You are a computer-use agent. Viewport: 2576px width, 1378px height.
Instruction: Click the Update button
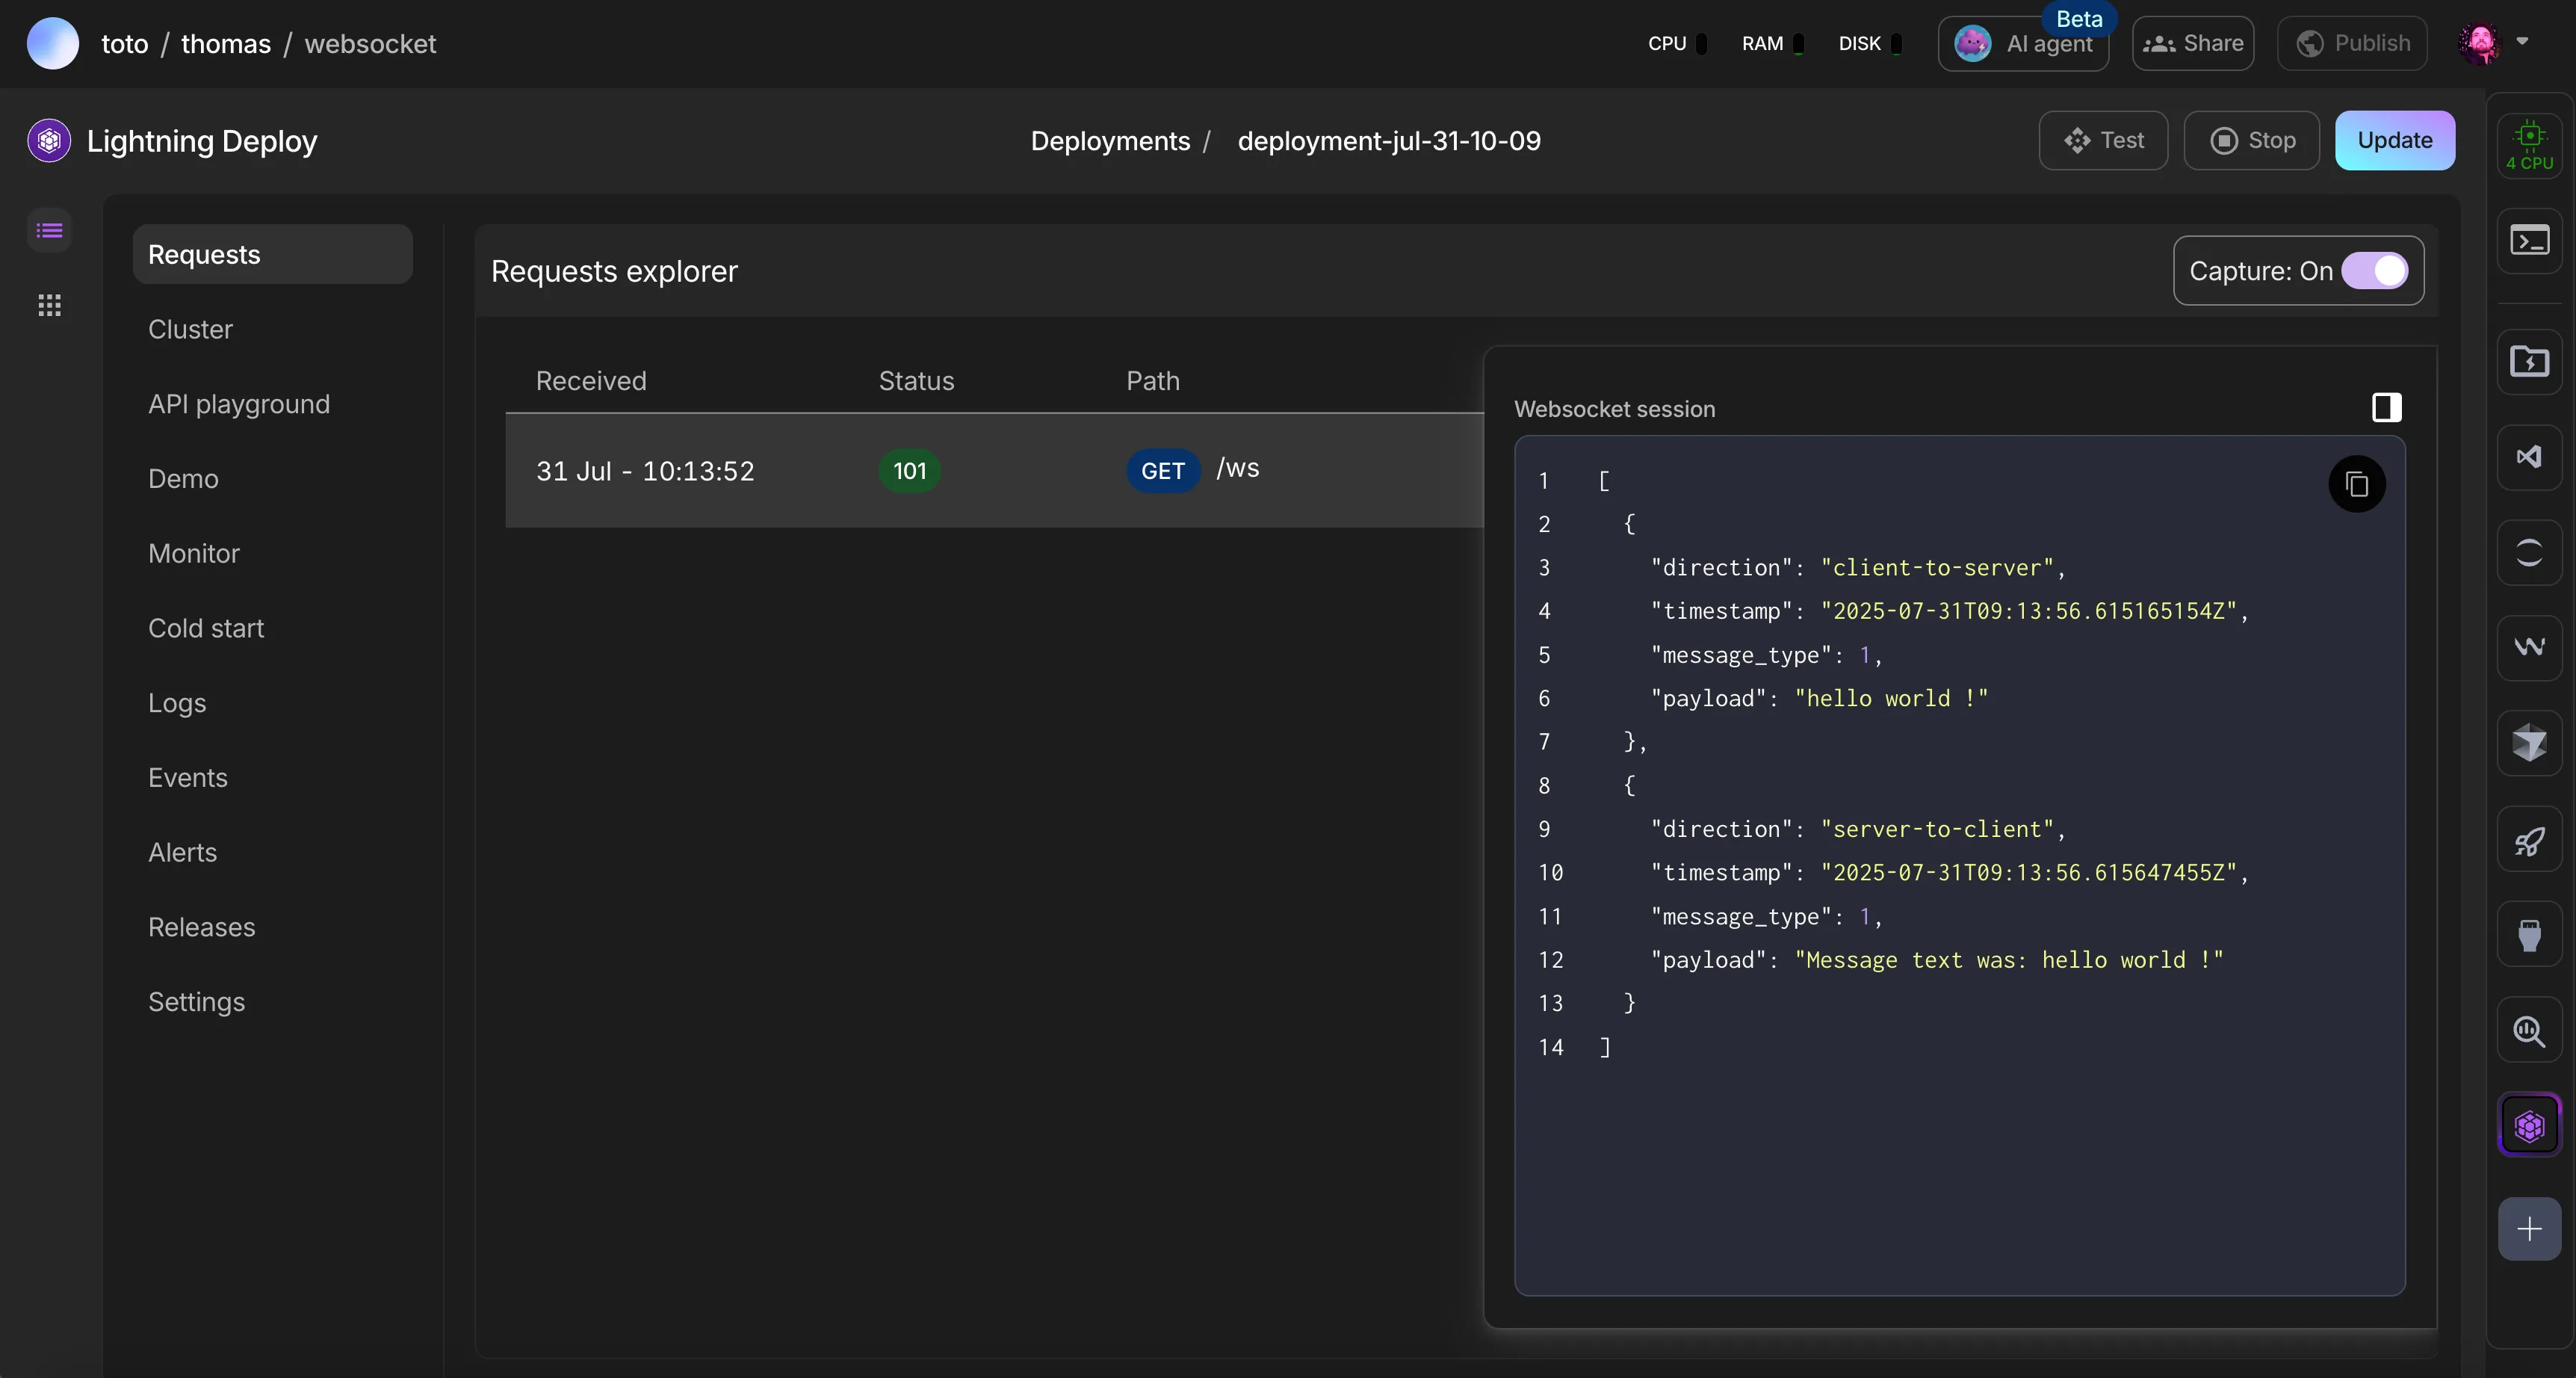[x=2394, y=140]
